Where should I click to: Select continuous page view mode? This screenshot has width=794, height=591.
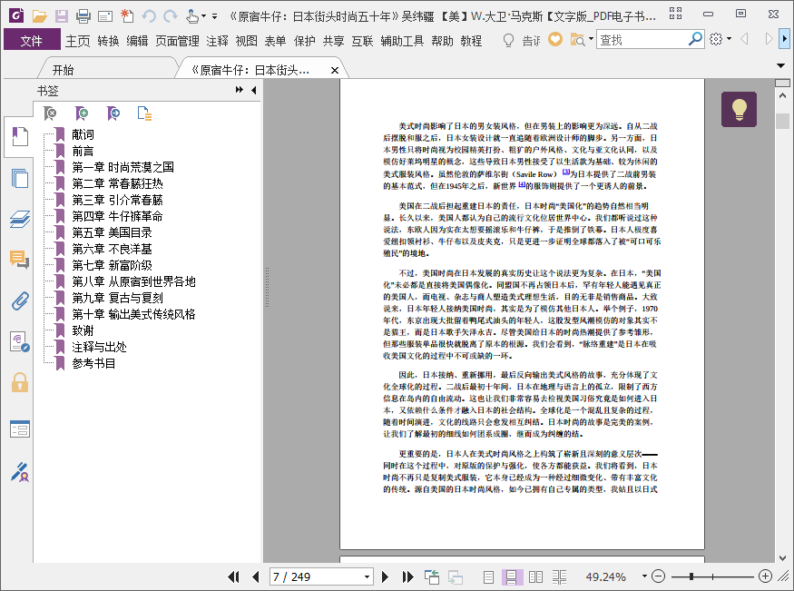tap(512, 576)
